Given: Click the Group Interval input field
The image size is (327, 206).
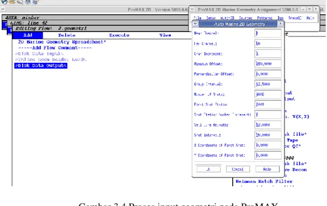Looking at the screenshot, I should [268, 84].
